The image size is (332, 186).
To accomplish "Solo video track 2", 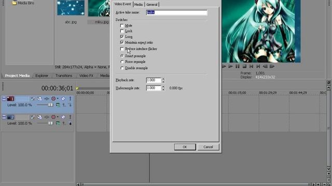I will [x=70, y=117].
